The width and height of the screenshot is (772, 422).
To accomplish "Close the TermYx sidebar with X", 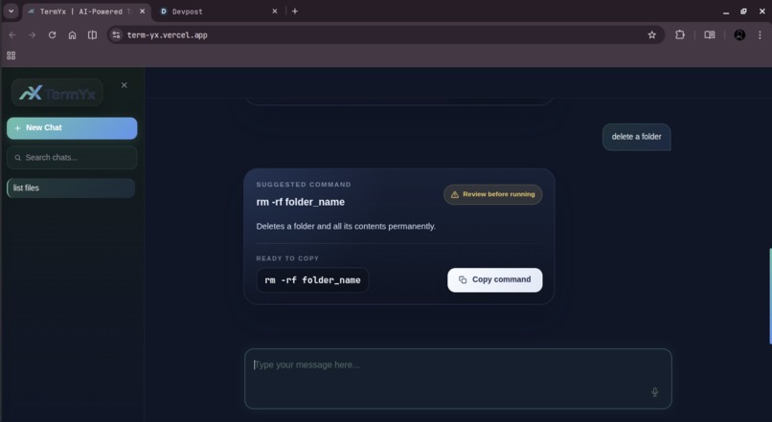I will click(125, 85).
